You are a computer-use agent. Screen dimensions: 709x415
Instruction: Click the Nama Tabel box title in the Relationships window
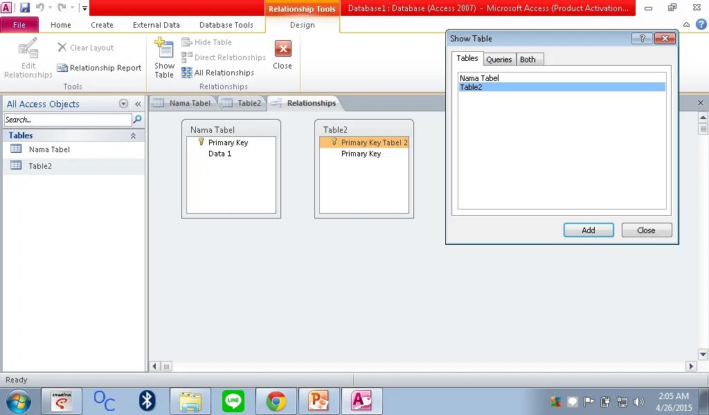[213, 129]
